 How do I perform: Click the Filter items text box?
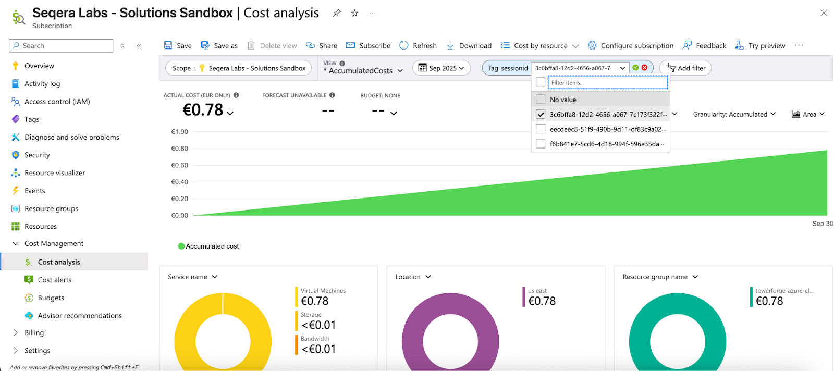[x=608, y=82]
